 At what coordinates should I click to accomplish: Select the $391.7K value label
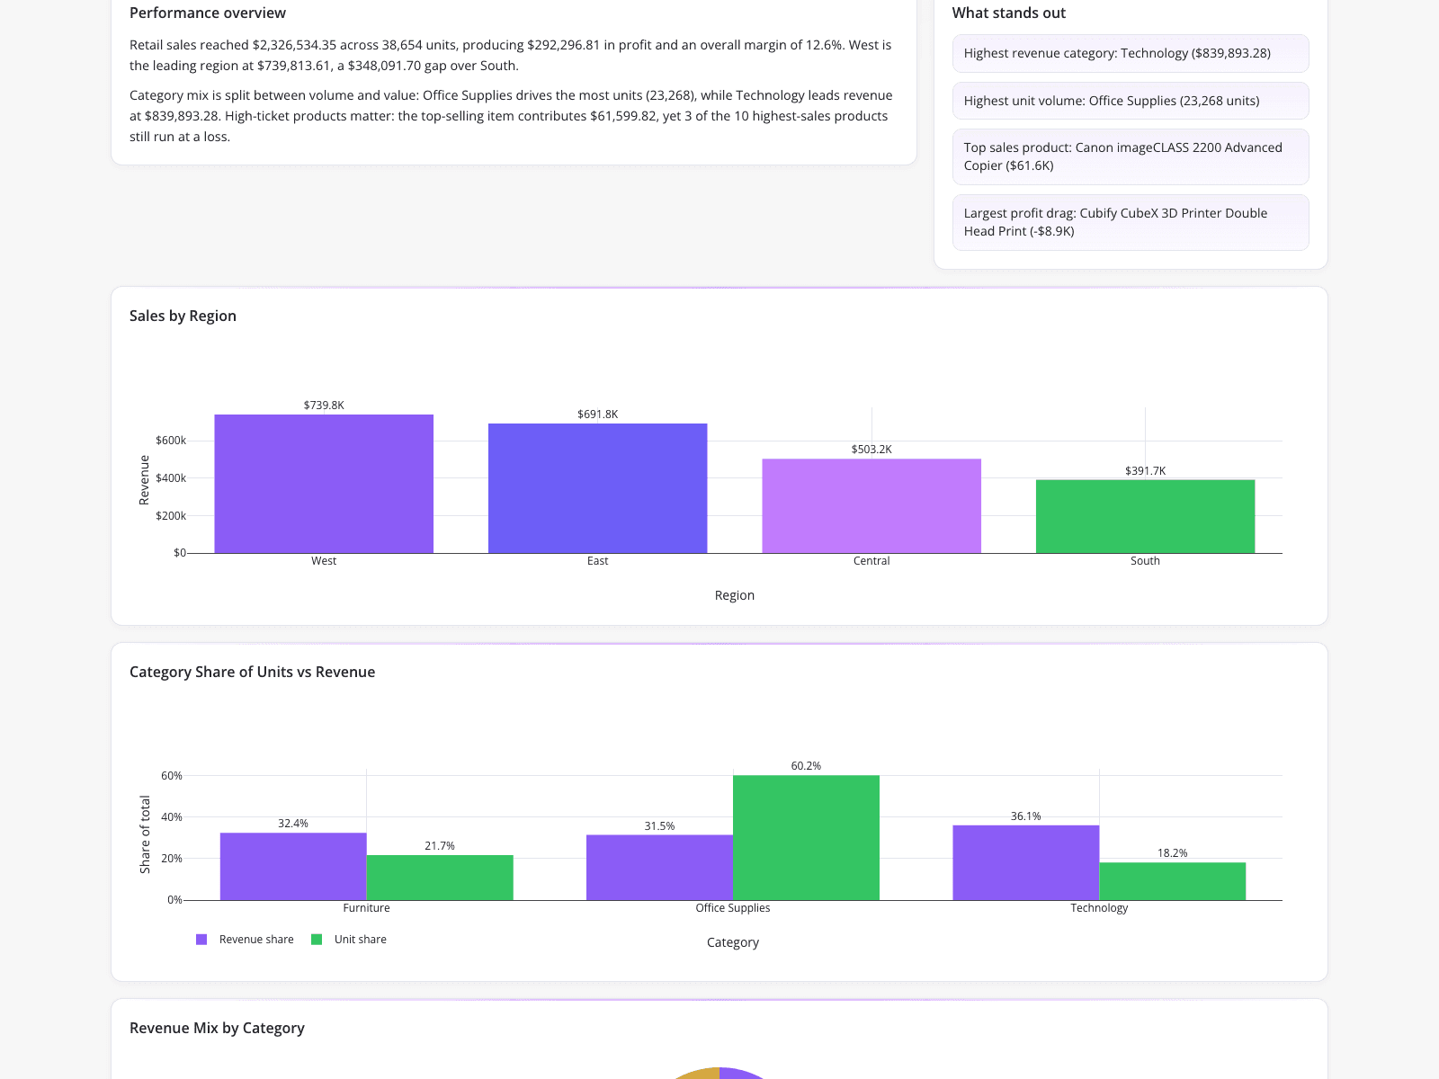(1145, 471)
